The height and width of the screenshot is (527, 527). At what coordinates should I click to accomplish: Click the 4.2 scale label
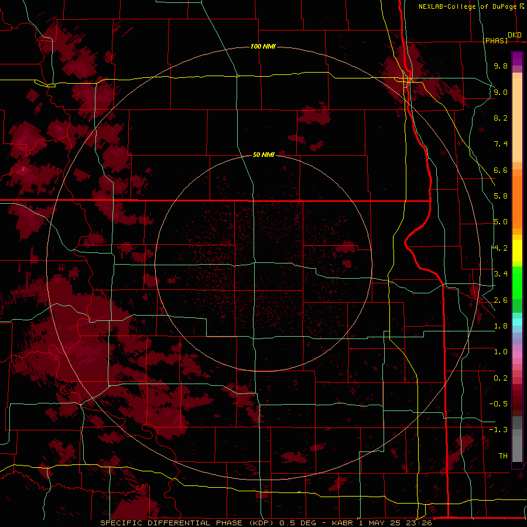[x=501, y=248]
